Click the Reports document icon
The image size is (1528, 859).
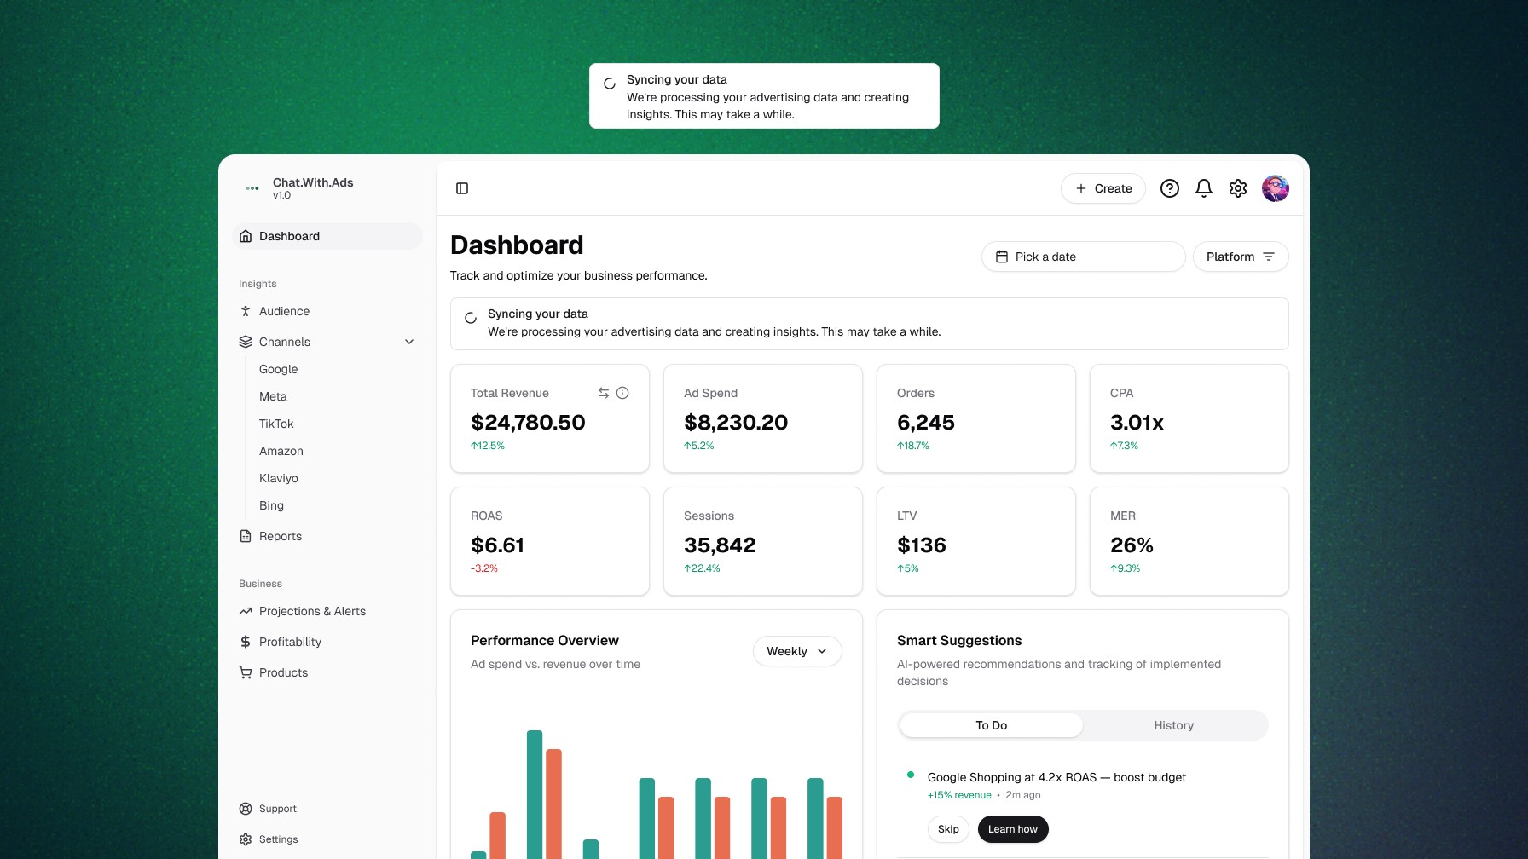coord(246,536)
